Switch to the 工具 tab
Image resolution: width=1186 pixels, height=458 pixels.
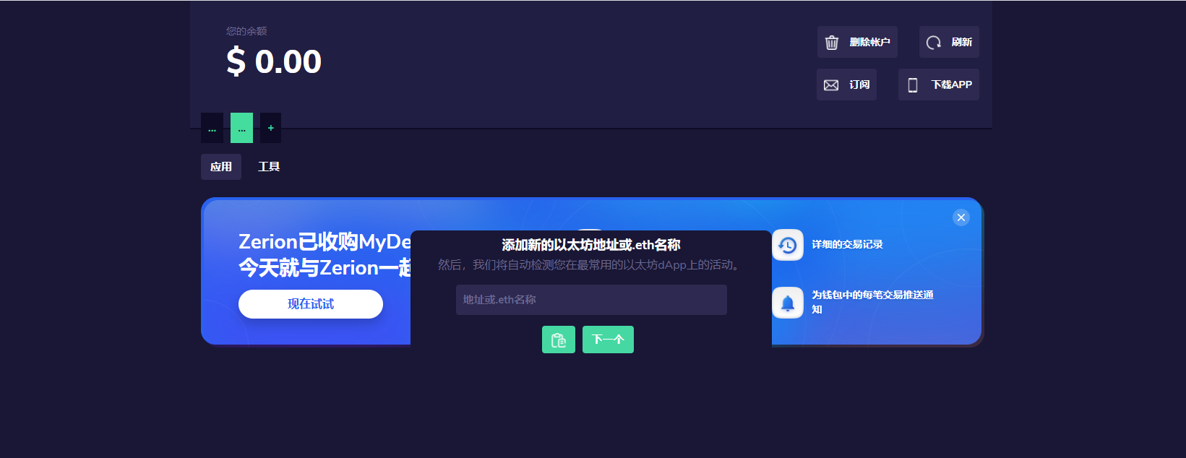coord(269,167)
